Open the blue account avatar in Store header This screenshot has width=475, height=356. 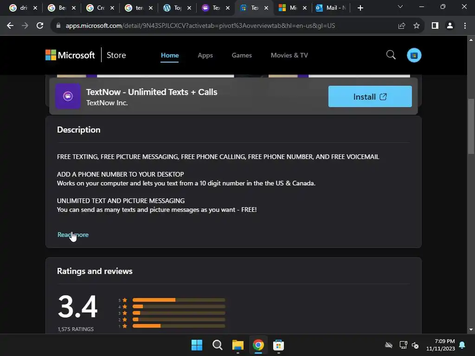414,55
